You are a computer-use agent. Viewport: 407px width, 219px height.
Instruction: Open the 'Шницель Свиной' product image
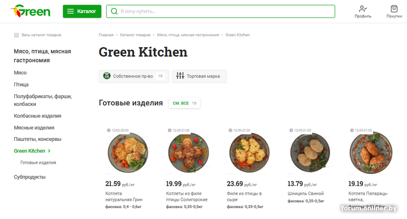(310, 153)
